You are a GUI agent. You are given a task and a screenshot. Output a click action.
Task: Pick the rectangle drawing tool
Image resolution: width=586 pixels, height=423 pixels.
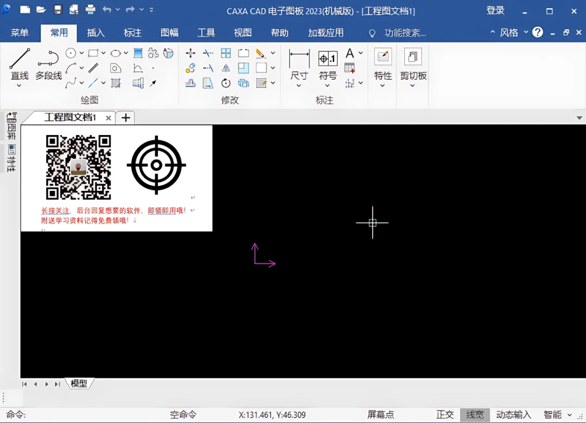pyautogui.click(x=93, y=53)
